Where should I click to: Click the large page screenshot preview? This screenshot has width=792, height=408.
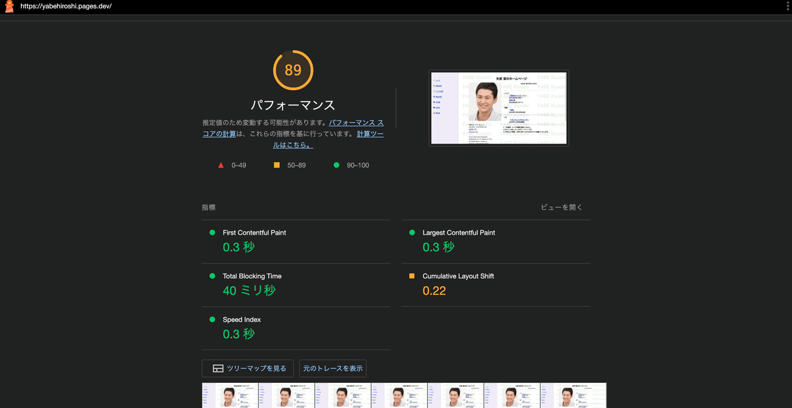pyautogui.click(x=498, y=108)
